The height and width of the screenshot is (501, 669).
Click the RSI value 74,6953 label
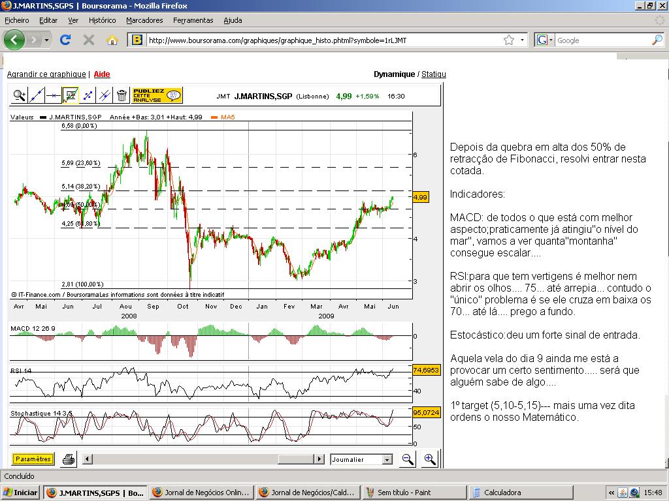click(426, 370)
